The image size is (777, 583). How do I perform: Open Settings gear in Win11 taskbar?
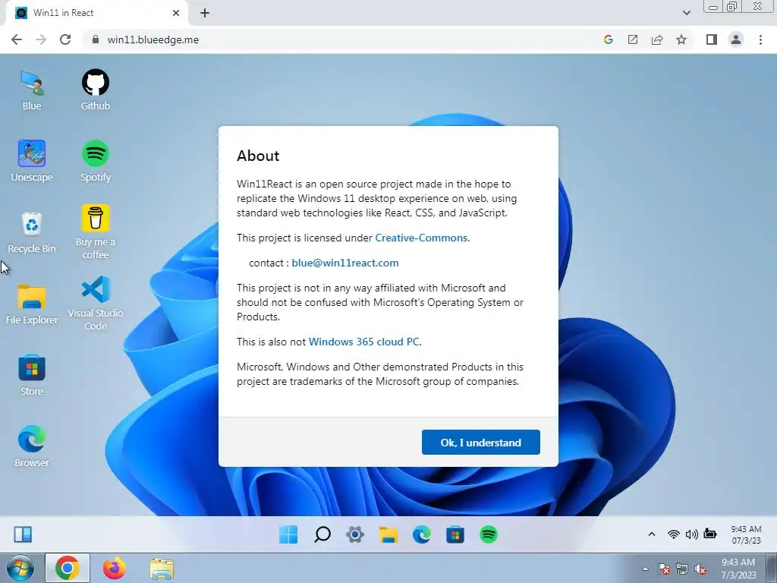click(x=355, y=534)
